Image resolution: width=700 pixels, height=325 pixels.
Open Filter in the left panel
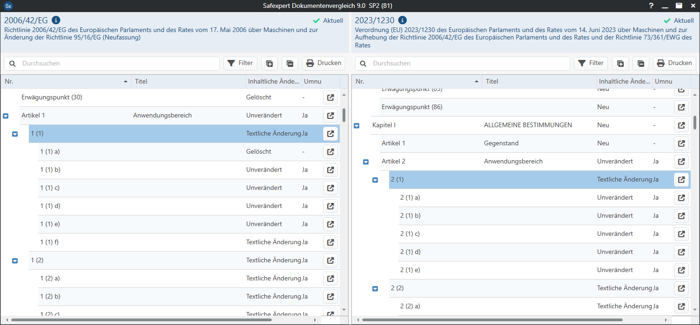click(x=240, y=63)
